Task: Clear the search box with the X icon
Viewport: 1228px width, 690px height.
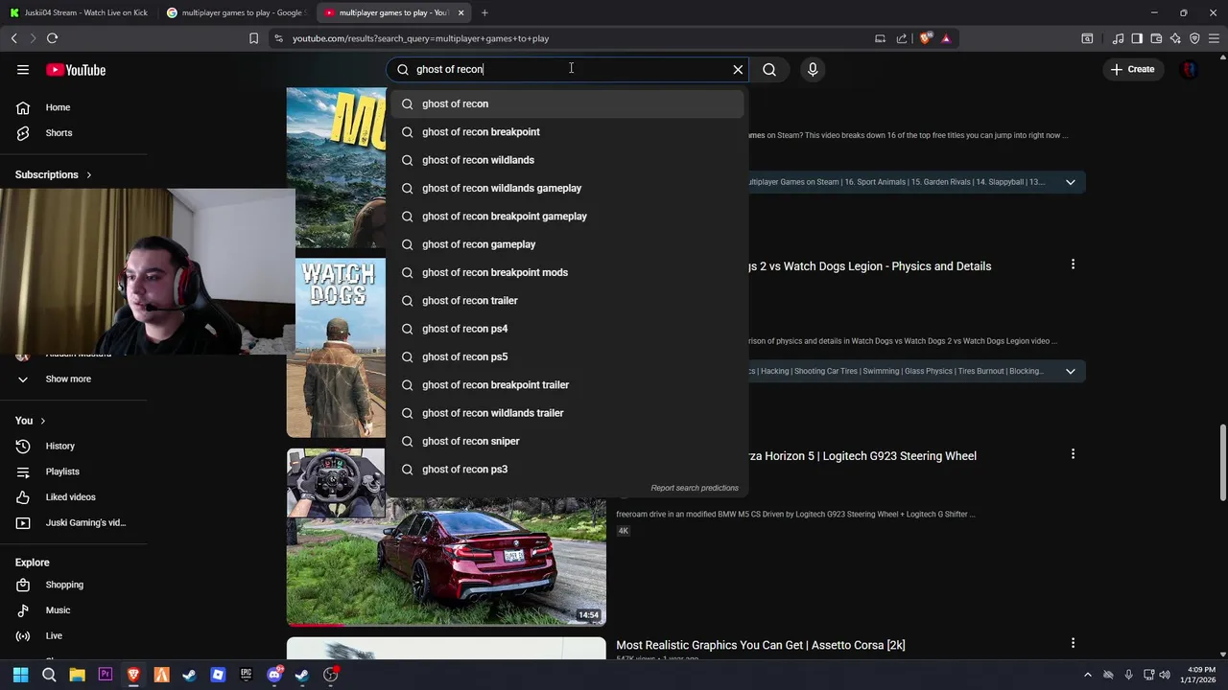Action: tap(738, 69)
